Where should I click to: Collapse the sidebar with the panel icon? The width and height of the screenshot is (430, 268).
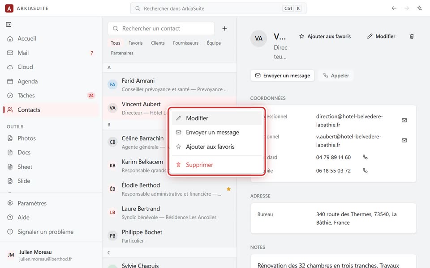9,25
